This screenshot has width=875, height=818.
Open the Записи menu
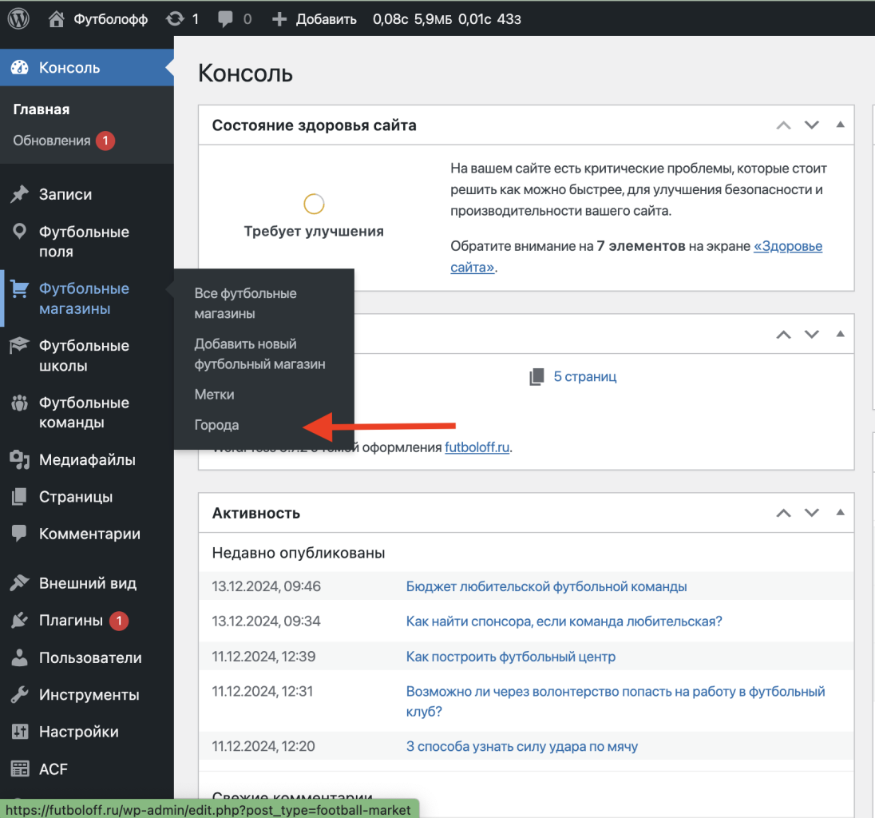(x=65, y=194)
